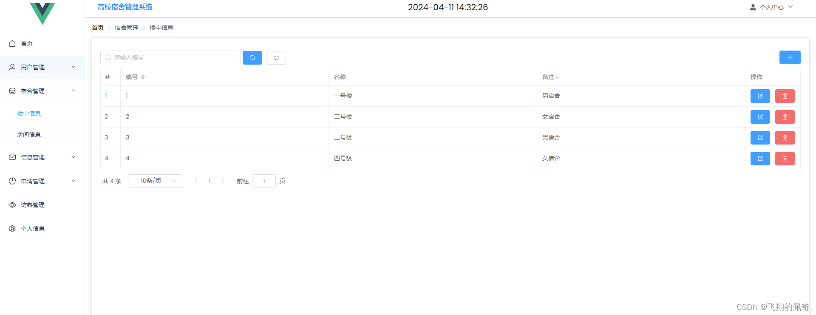This screenshot has width=816, height=315.
Task: Click the date-time 2024-04-11 14:32:26
Action: click(448, 7)
